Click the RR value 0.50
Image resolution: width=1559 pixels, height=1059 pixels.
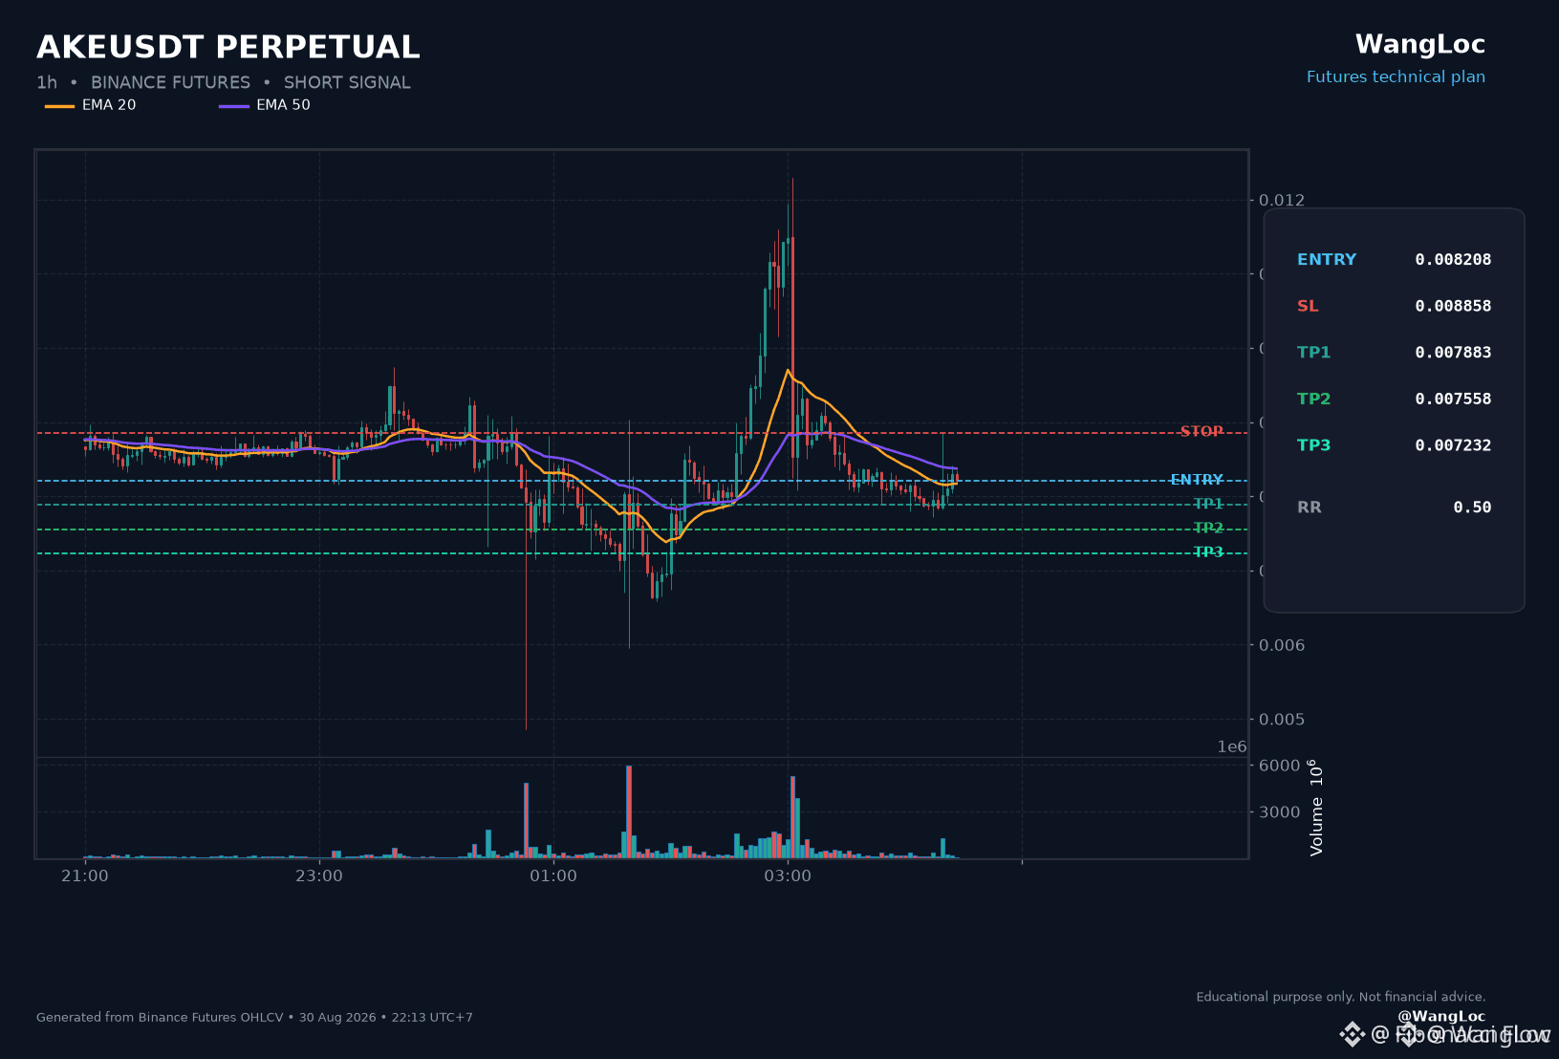[x=1472, y=508]
